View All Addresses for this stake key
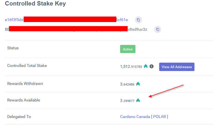Image resolution: width=213 pixels, height=127 pixels. point(177,67)
